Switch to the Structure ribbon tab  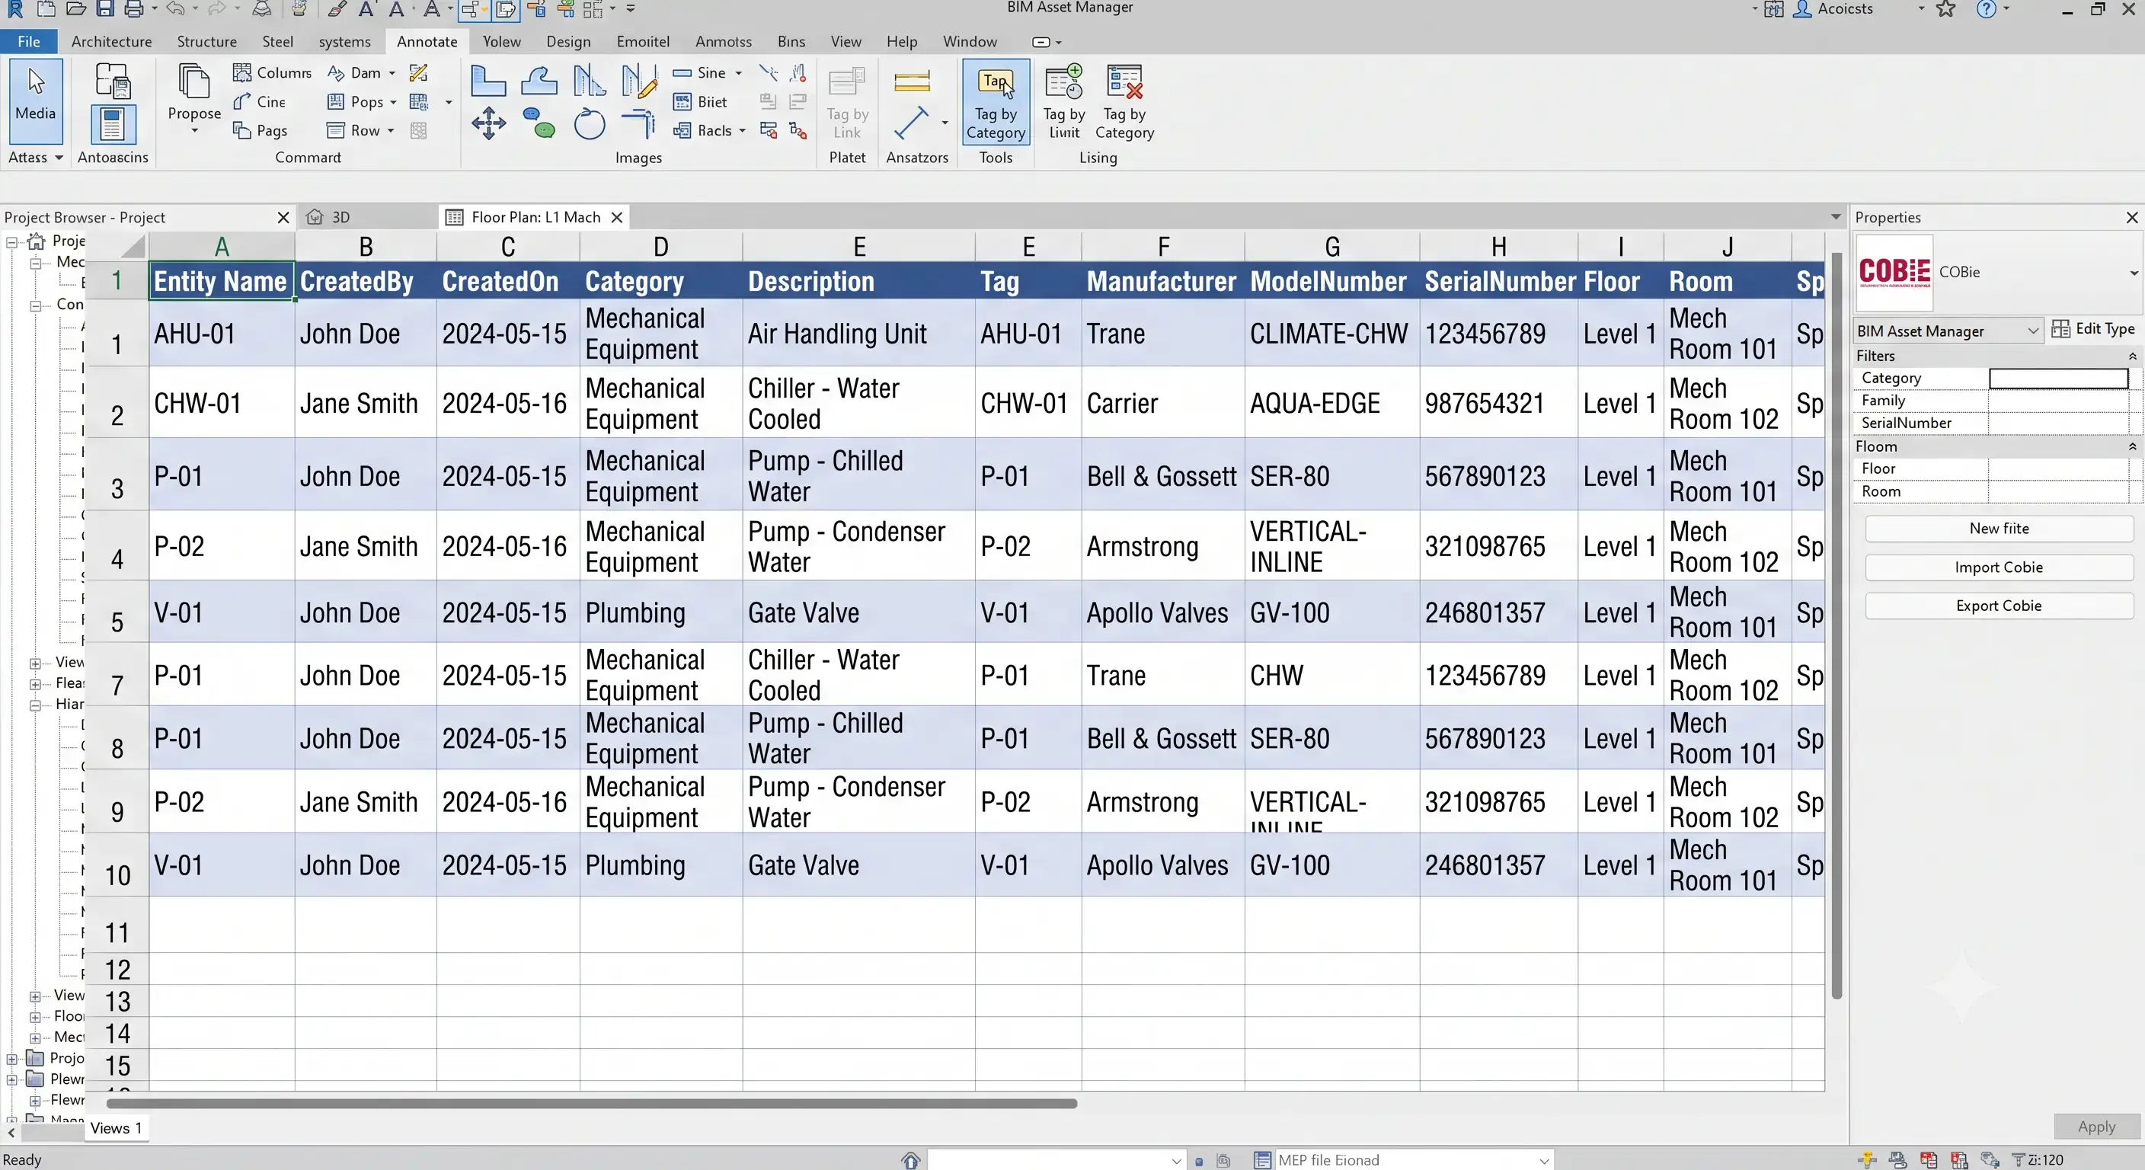click(206, 42)
